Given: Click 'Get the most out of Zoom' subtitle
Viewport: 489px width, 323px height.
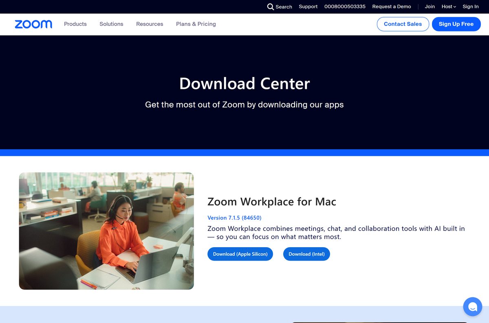Looking at the screenshot, I should coord(244,105).
